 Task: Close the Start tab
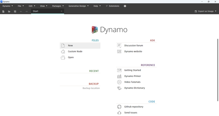coord(61,11)
